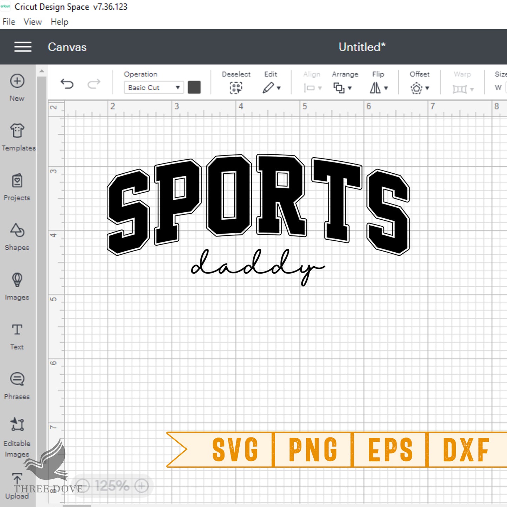Screen dimensions: 507x507
Task: Click the New project icon
Action: 17,81
